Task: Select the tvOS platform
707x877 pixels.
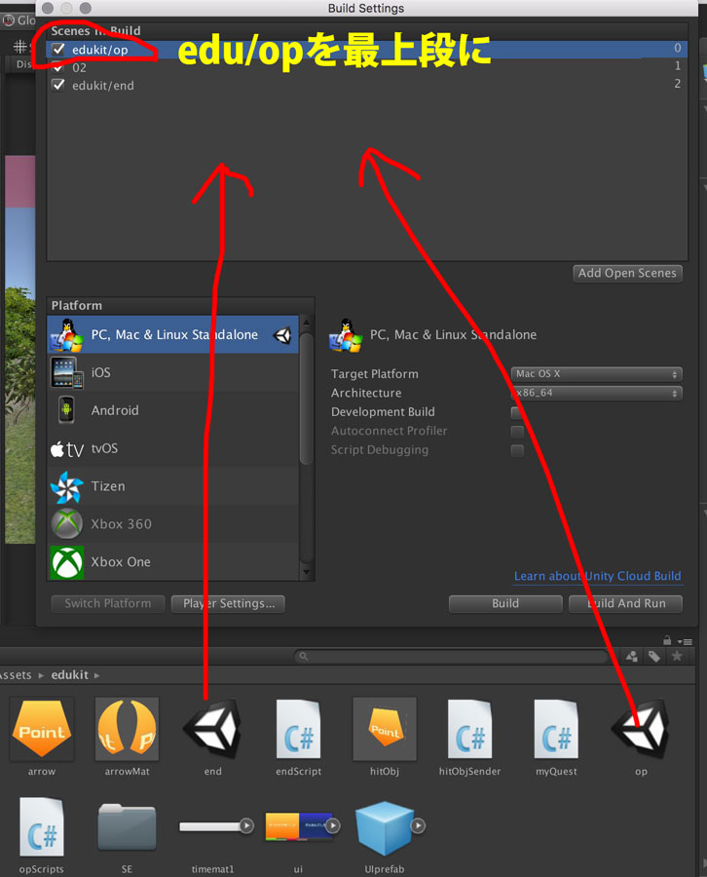Action: tap(172, 448)
